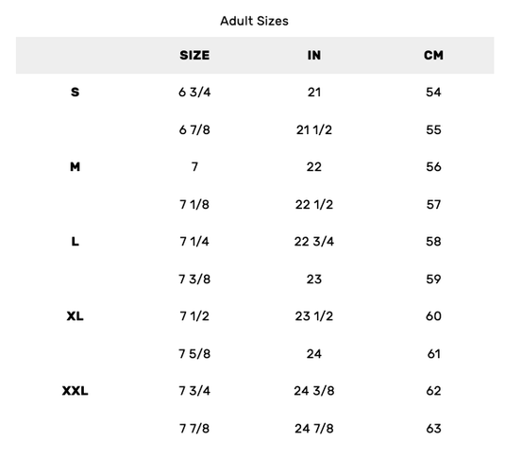Select the 6 3/4 size cell

(194, 93)
